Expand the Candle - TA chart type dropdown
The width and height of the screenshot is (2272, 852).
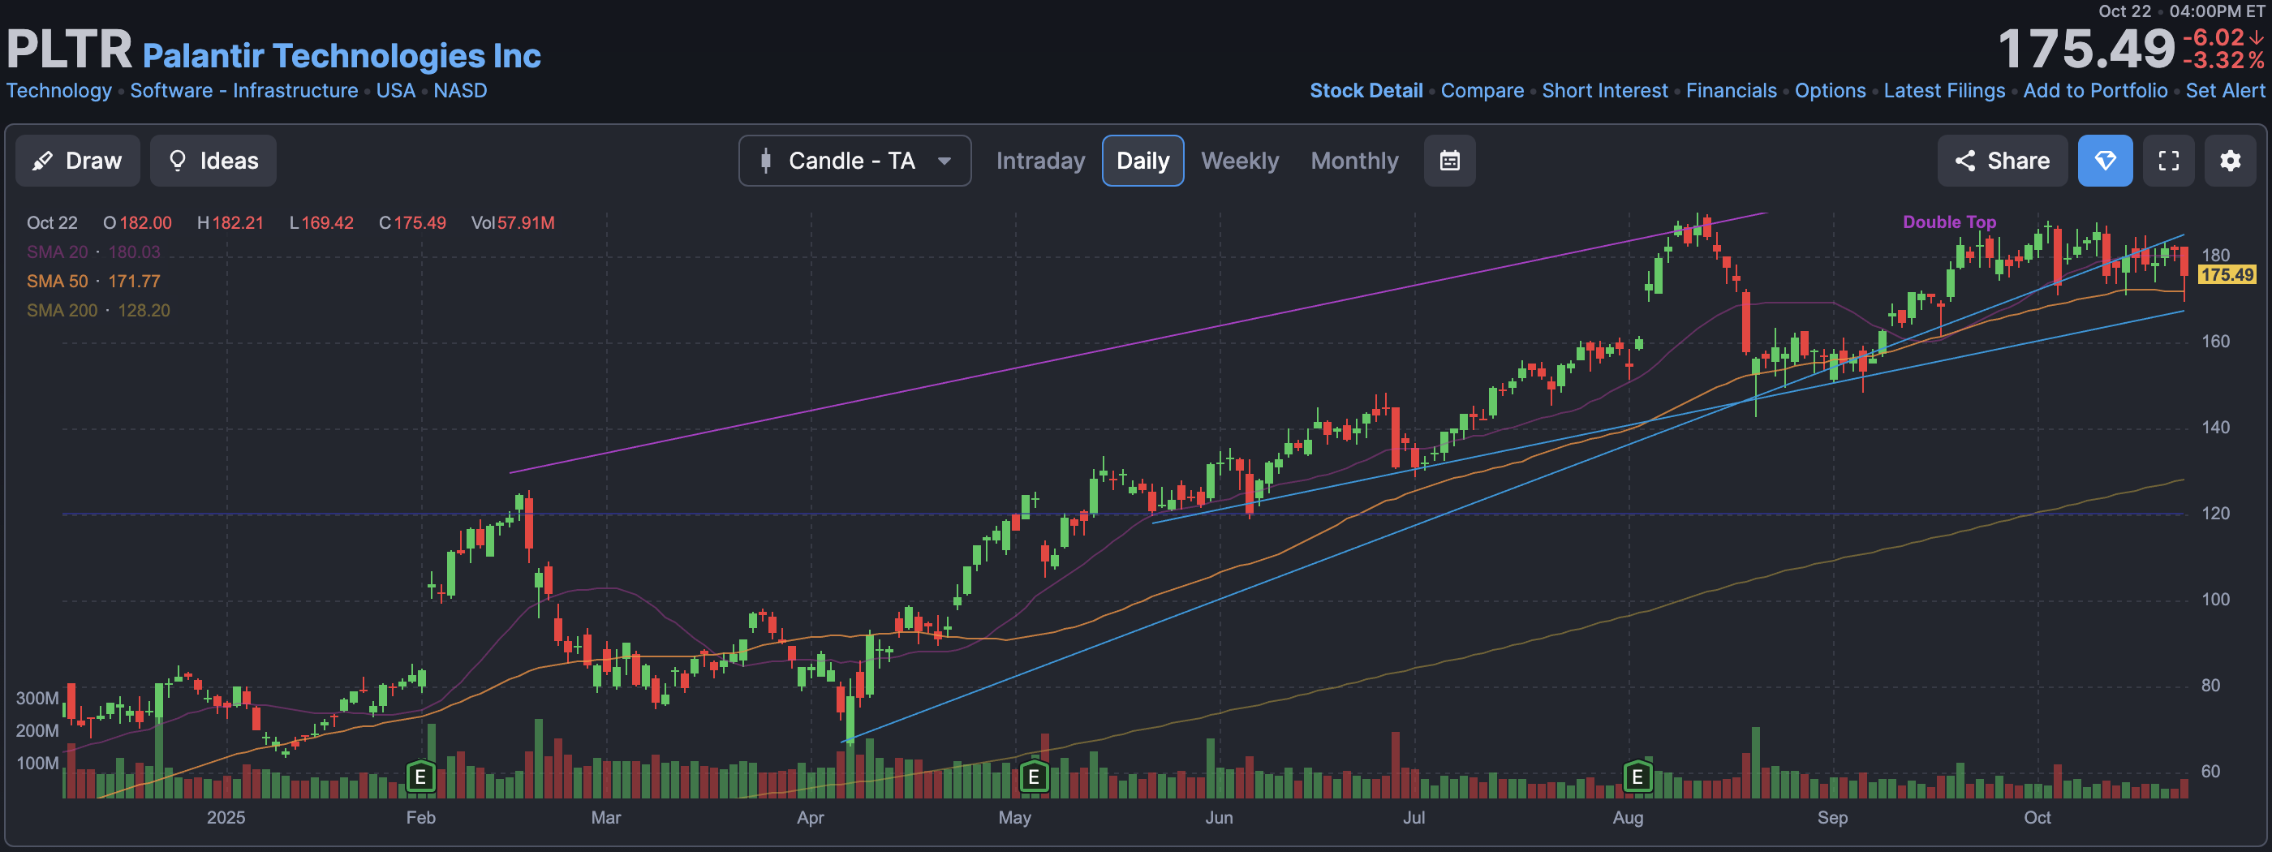pos(854,161)
